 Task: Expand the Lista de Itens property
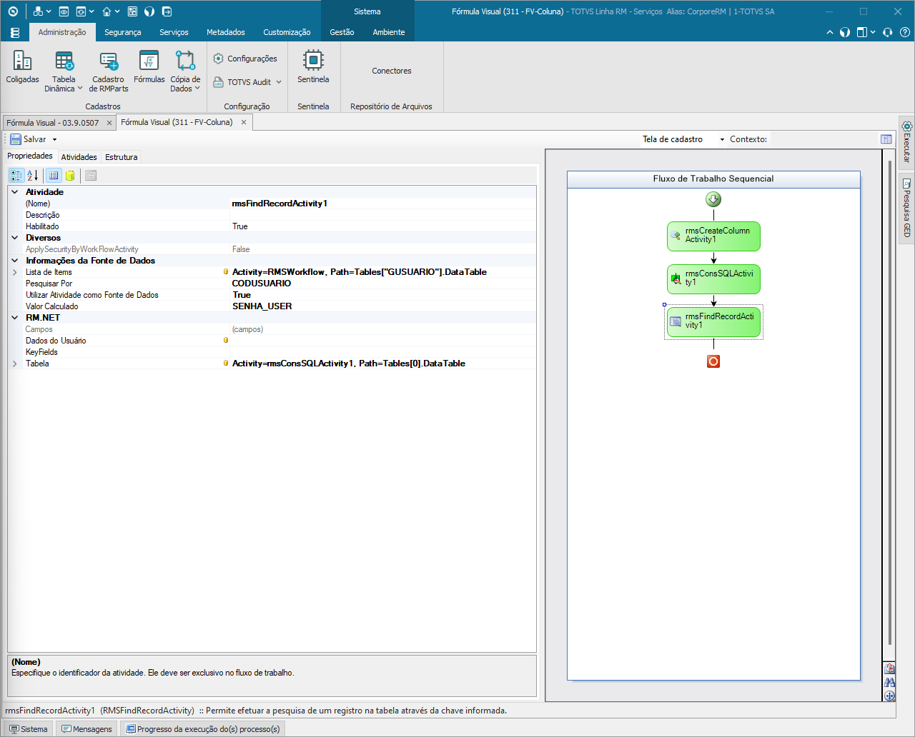[15, 272]
